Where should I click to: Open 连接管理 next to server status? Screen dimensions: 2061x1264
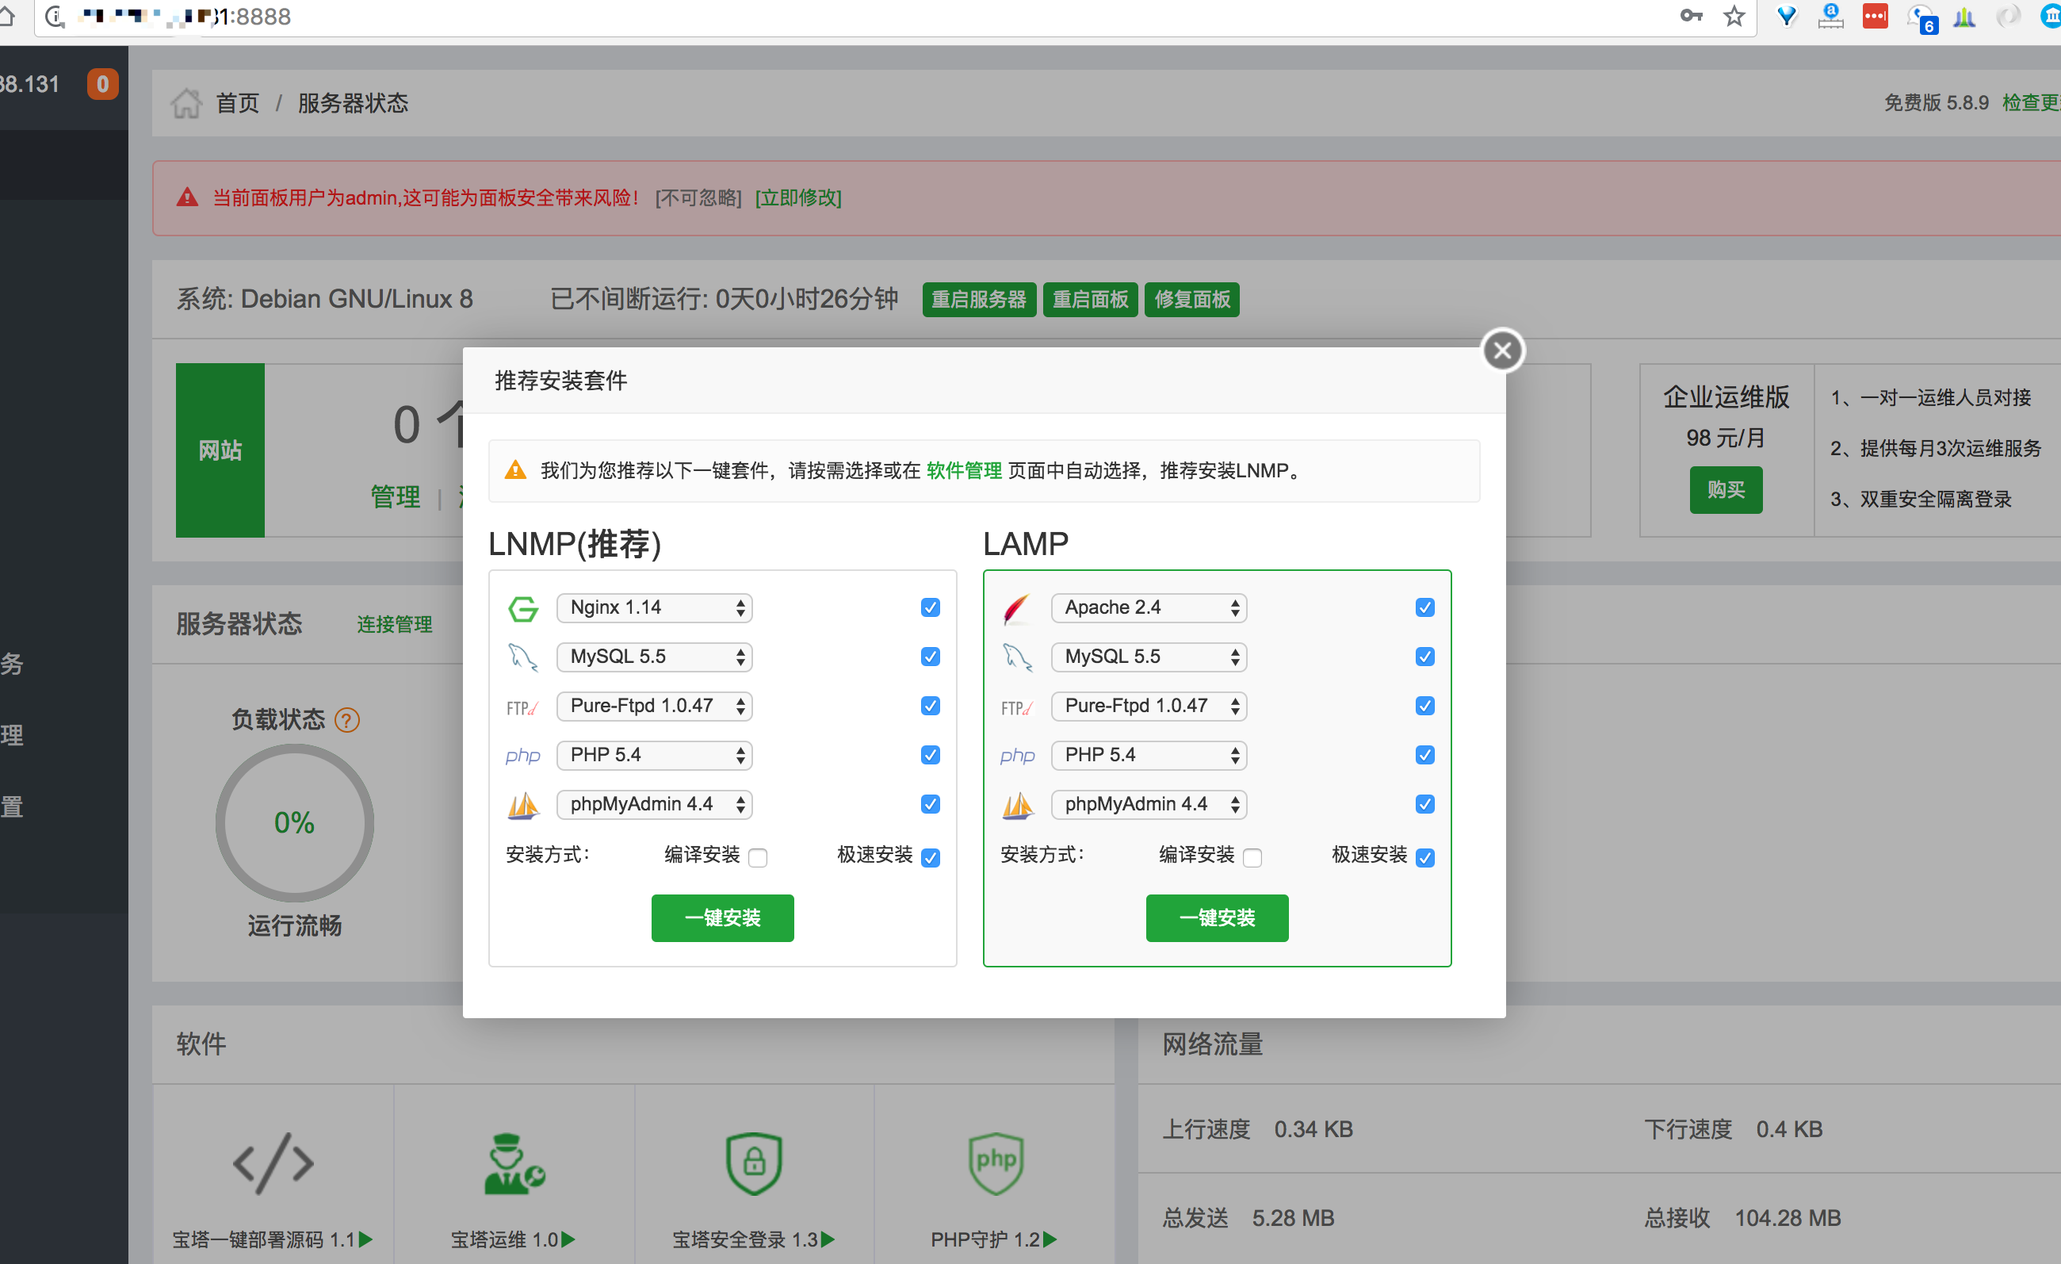[394, 624]
